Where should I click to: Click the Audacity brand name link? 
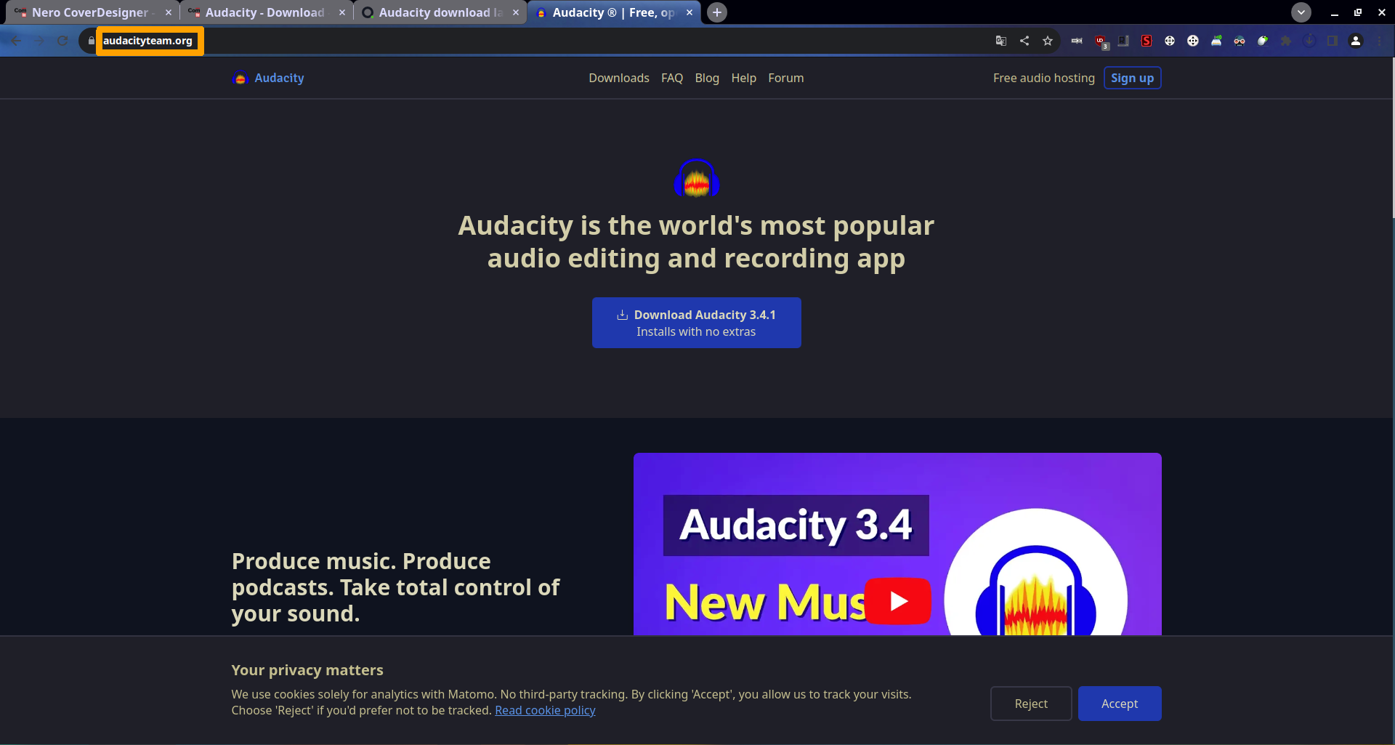pos(279,78)
